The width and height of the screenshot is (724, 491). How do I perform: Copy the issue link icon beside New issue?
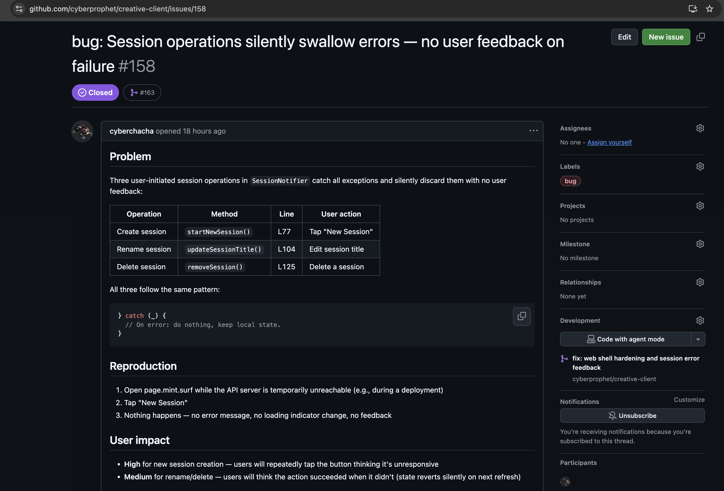pos(701,37)
